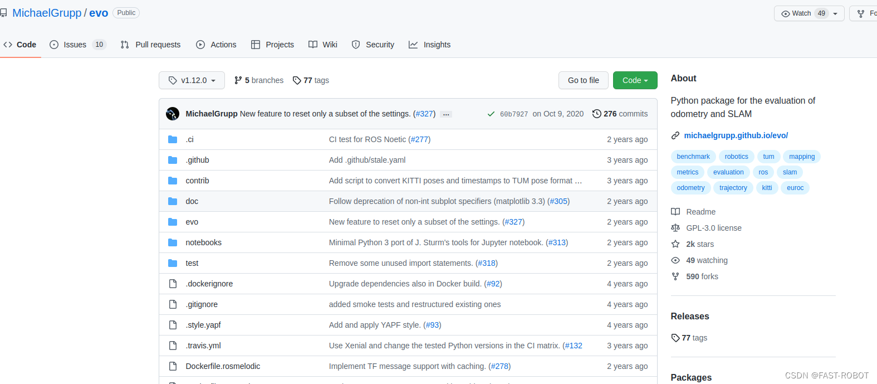This screenshot has width=877, height=384.
Task: Open the evo folder in file list
Action: [x=192, y=222]
